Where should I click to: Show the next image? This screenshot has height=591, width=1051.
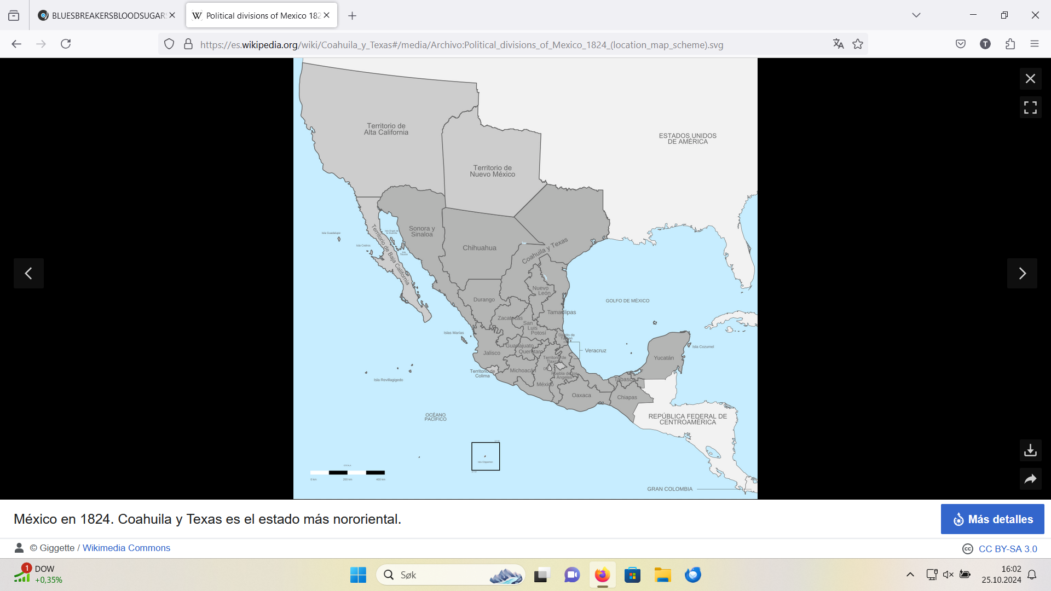click(x=1022, y=273)
